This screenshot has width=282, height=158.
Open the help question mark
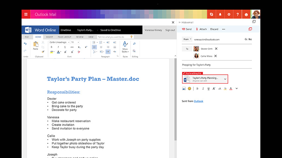pyautogui.click(x=238, y=14)
